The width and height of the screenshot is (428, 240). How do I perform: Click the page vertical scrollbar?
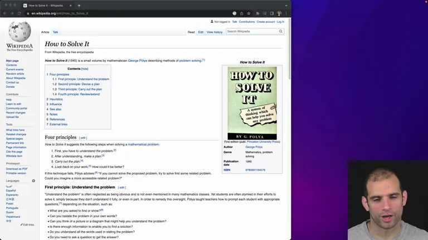coord(289,49)
